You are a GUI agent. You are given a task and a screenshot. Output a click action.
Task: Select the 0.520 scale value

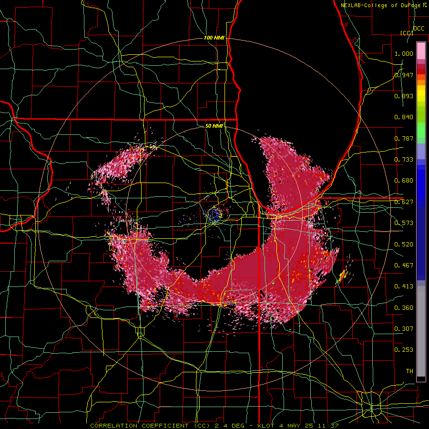(404, 245)
